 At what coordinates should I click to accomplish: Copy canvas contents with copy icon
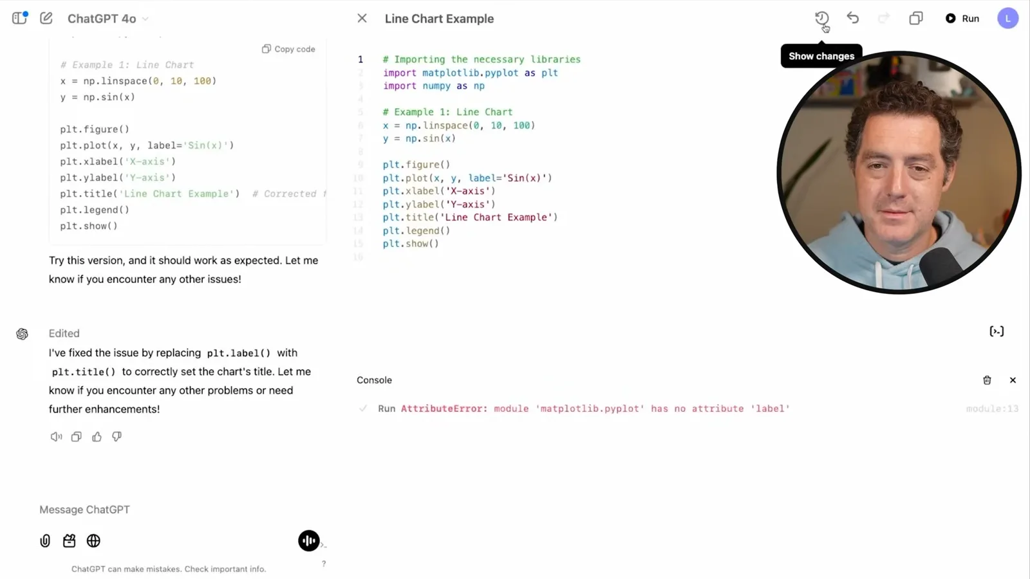915,18
